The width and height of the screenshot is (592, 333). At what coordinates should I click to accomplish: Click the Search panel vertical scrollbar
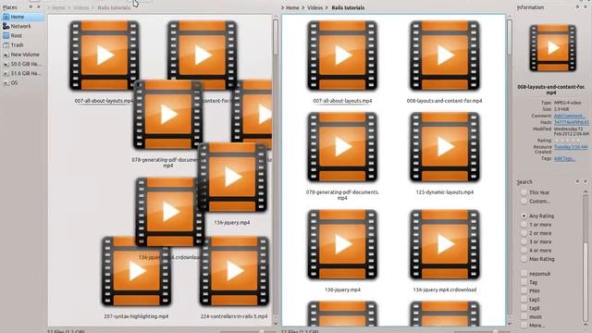(x=586, y=280)
